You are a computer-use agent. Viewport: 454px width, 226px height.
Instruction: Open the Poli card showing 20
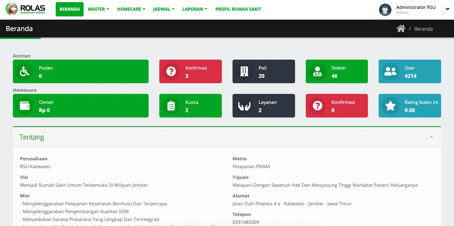pos(264,71)
